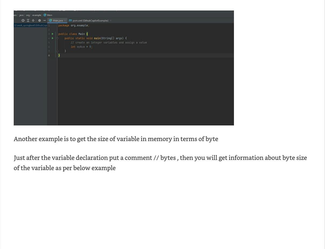The width and height of the screenshot is (325, 249).
Task: Switch to the Main.java tab
Action: (x=57, y=20)
